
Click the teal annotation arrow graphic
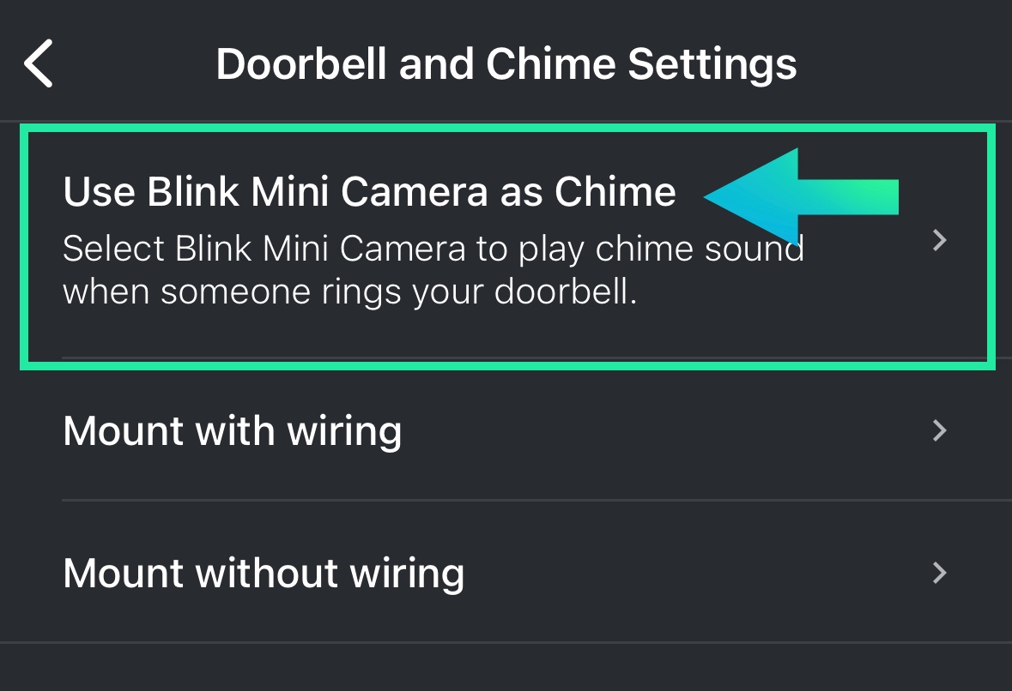click(x=801, y=196)
